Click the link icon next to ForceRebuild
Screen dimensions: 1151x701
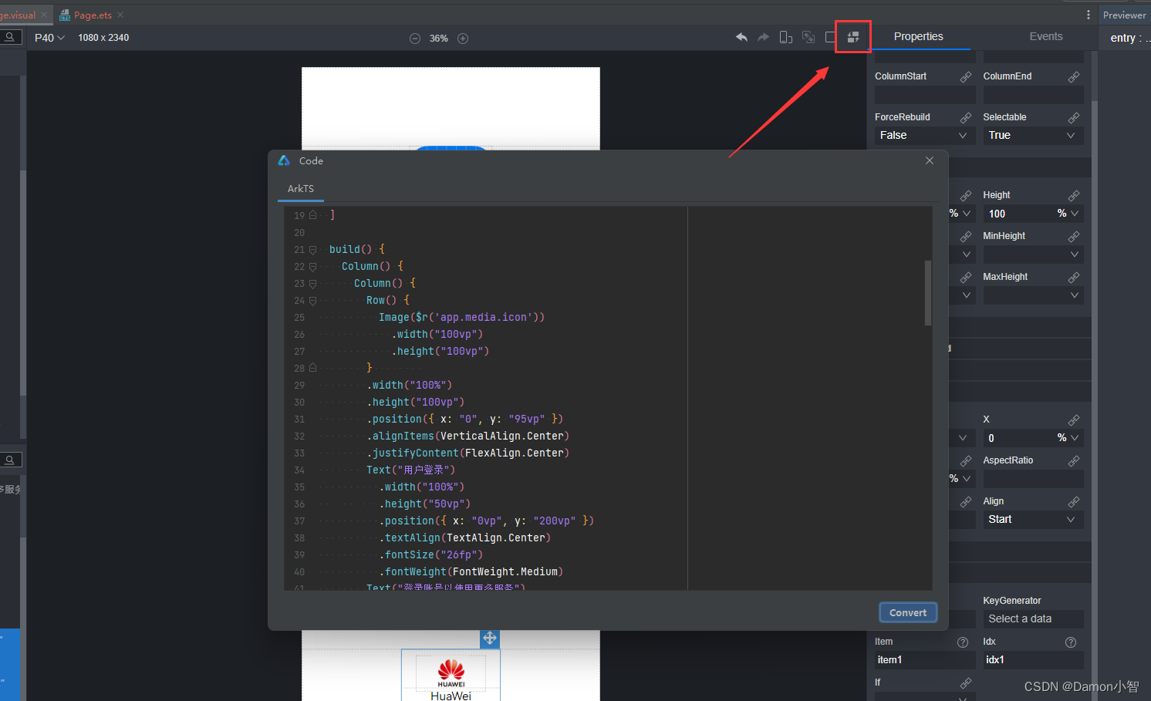pyautogui.click(x=965, y=118)
